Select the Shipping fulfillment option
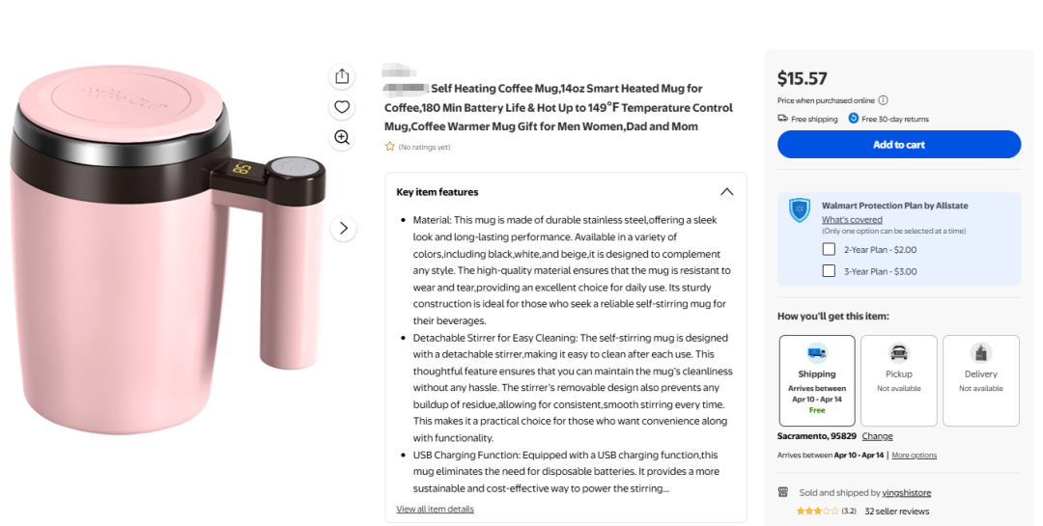 click(x=817, y=380)
